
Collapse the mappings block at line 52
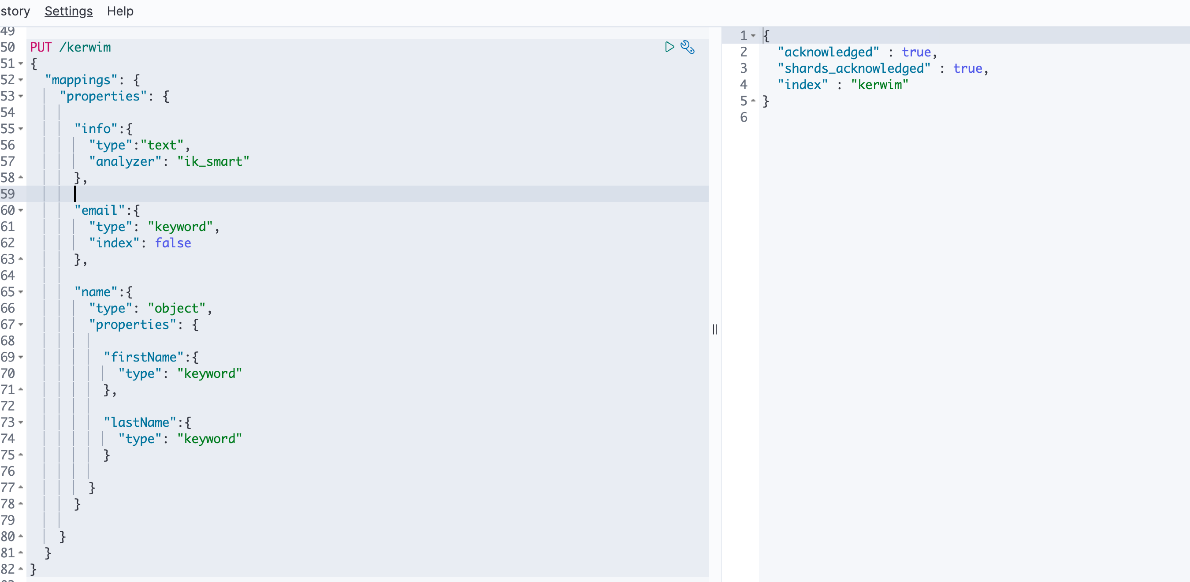[21, 79]
